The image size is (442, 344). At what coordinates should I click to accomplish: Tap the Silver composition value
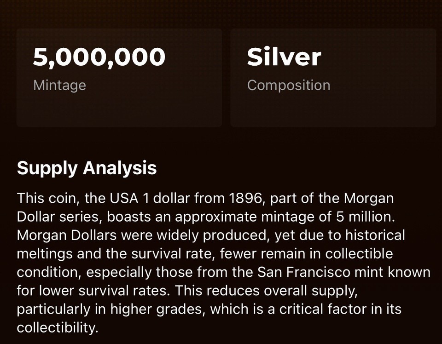(x=284, y=57)
